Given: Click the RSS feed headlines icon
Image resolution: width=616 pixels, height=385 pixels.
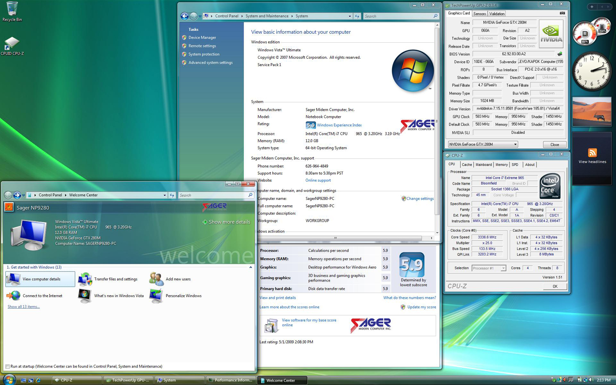Looking at the screenshot, I should coord(592,153).
